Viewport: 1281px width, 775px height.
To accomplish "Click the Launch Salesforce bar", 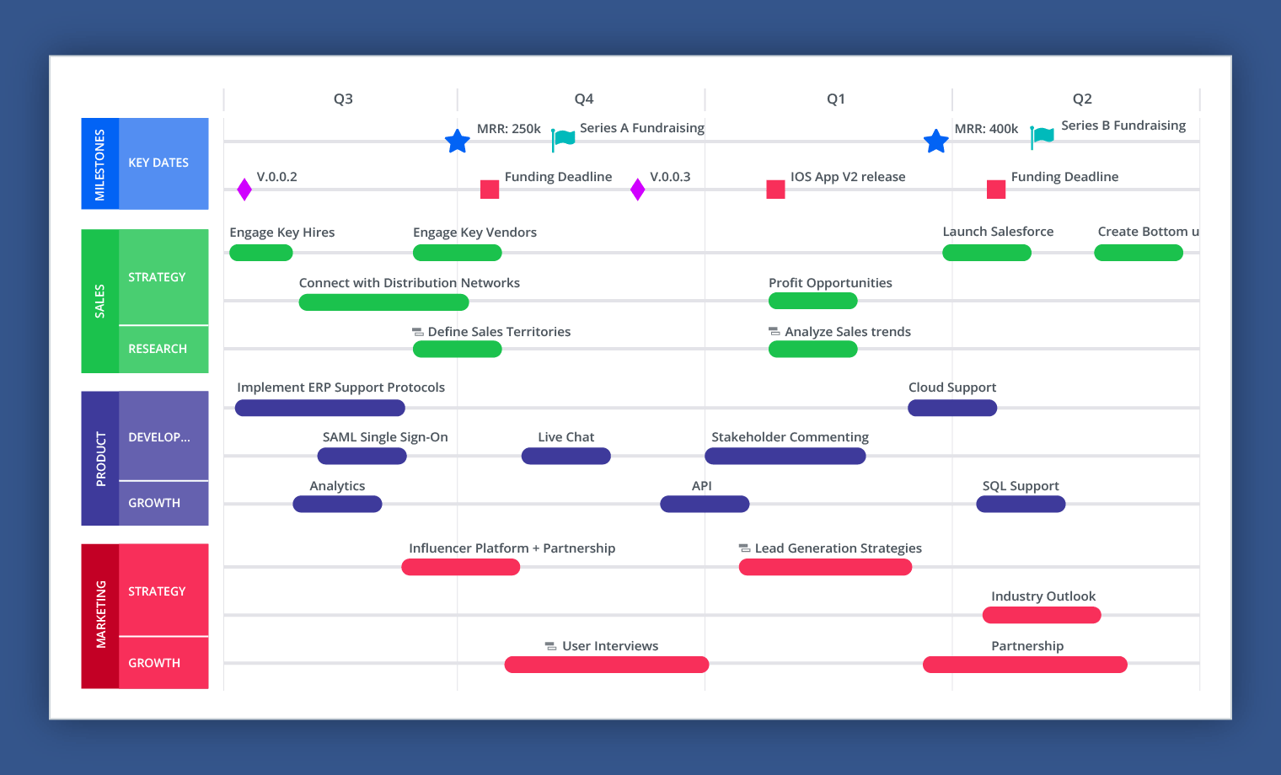I will [987, 253].
